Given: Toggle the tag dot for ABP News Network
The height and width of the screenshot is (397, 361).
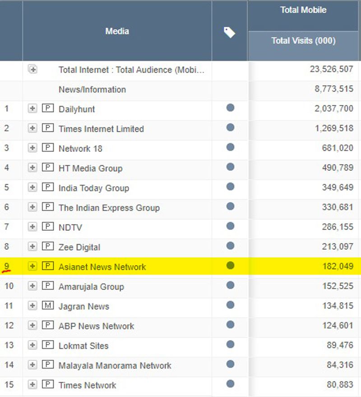Looking at the screenshot, I should point(230,325).
